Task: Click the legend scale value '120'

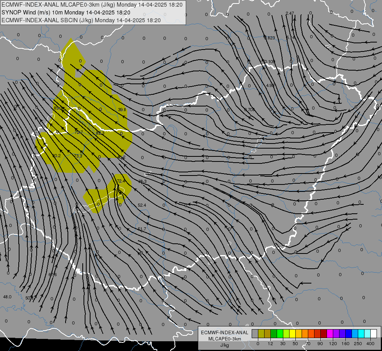Action: [x=333, y=344]
